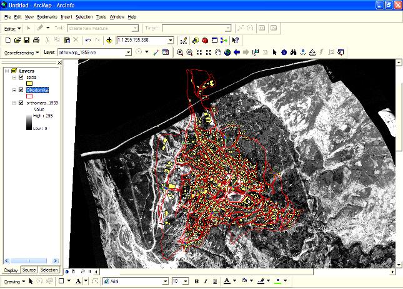Toggle Italic text formatting

pyautogui.click(x=206, y=281)
